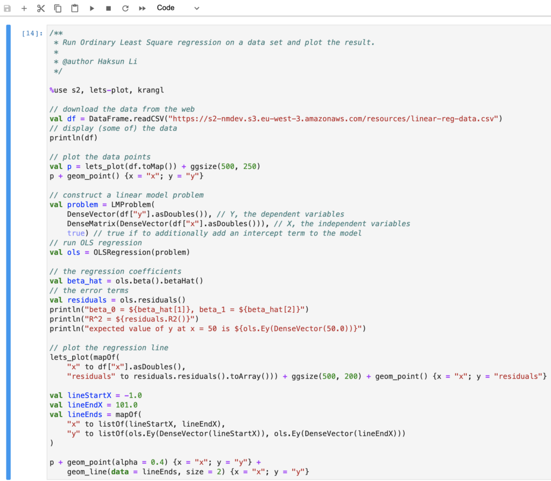
Task: Copy the current cell
Action: pos(58,8)
